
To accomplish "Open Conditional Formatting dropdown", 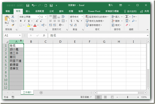I will pos(97,17).
